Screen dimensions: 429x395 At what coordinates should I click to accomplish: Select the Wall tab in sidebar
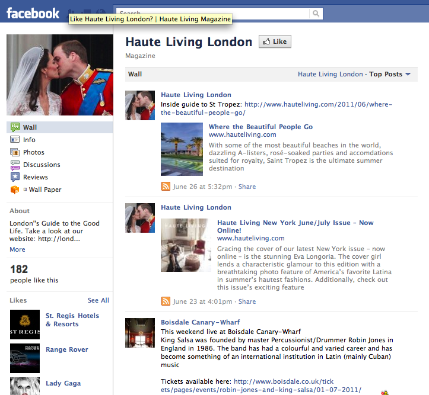(x=30, y=127)
